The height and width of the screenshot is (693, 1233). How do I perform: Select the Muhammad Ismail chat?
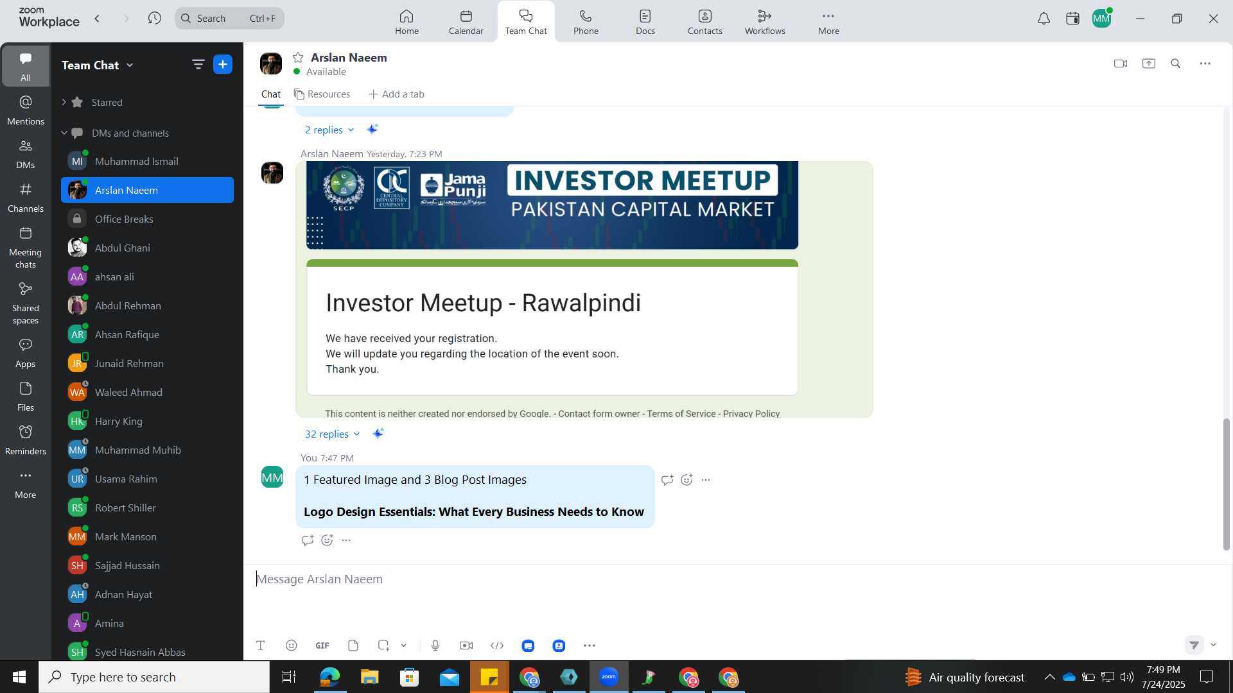pos(147,161)
